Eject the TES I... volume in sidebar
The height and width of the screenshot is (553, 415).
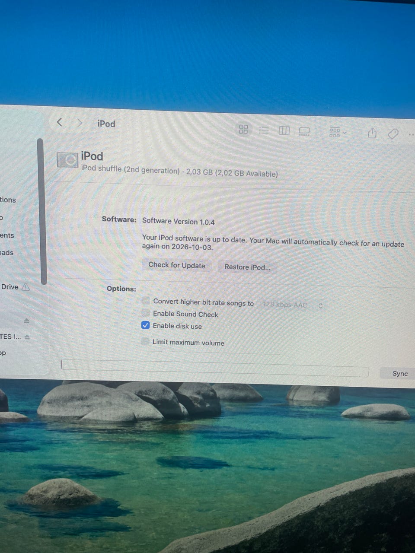coord(27,337)
